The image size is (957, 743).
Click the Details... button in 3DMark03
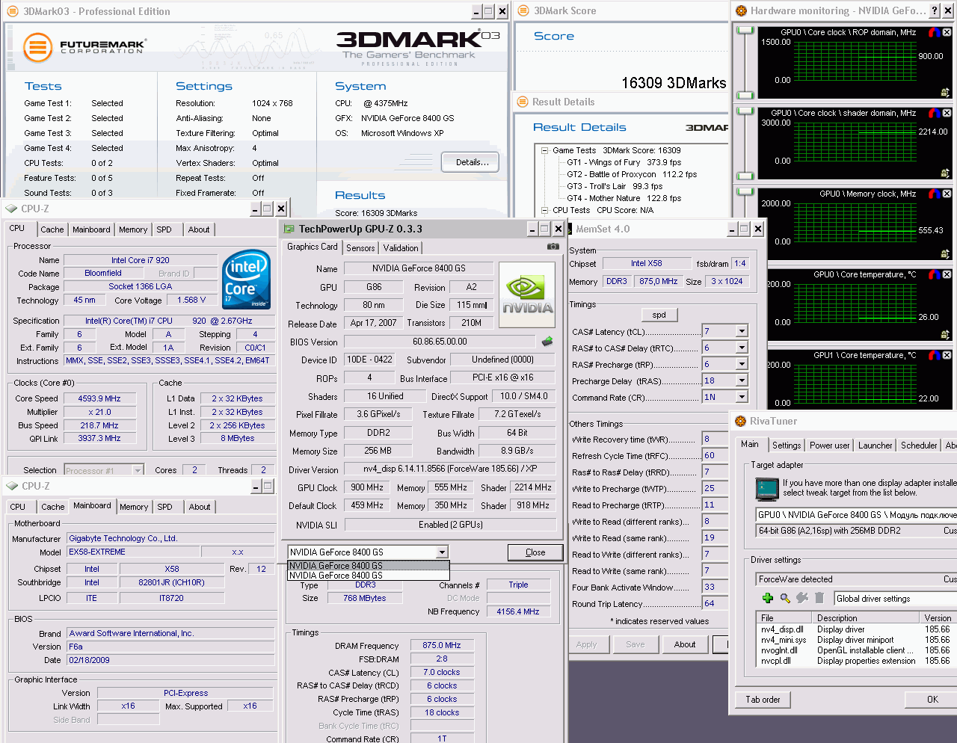472,162
